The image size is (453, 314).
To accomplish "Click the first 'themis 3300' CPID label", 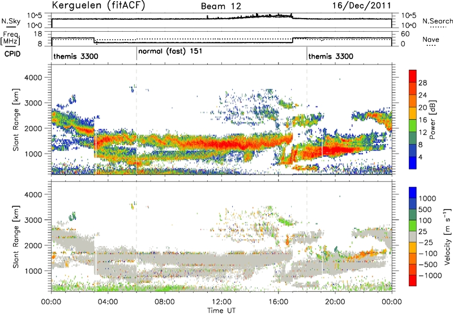I will (x=76, y=56).
